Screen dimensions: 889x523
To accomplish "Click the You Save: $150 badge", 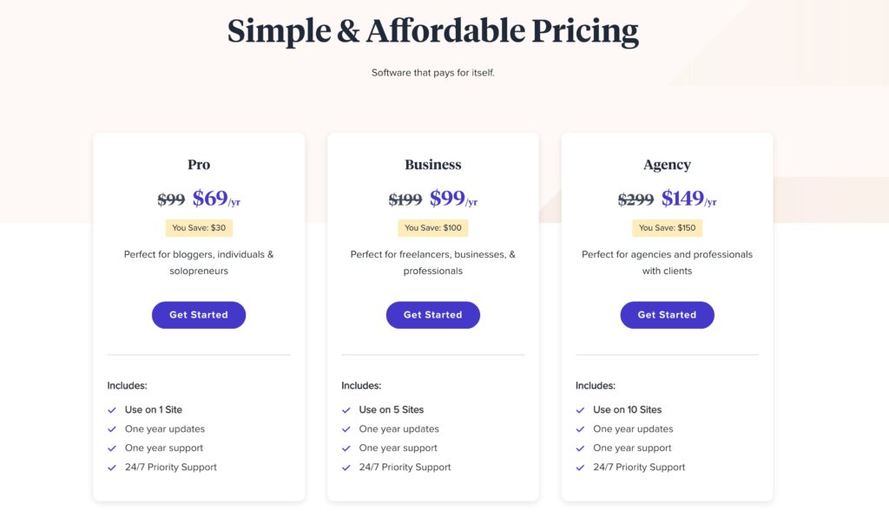I will (667, 228).
